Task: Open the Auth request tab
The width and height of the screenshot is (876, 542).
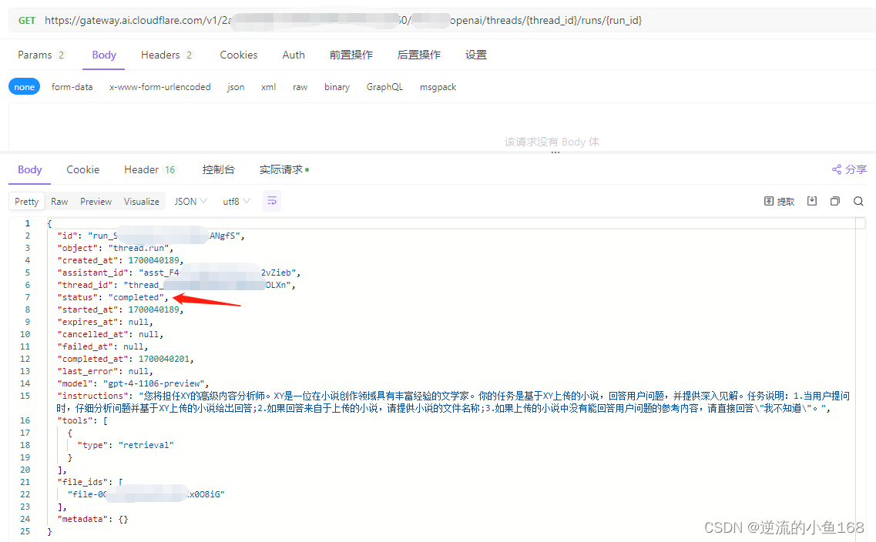Action: tap(294, 55)
